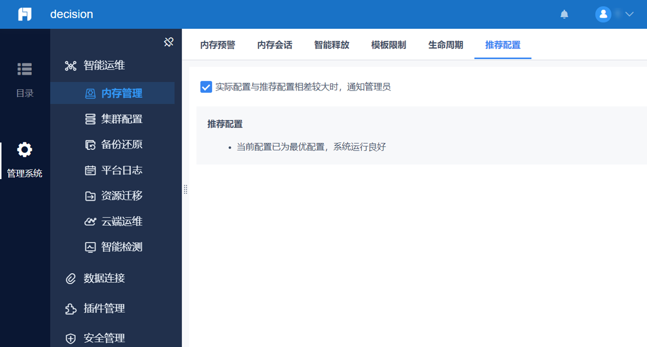647x347 pixels.
Task: Click the user avatar icon
Action: coord(603,14)
